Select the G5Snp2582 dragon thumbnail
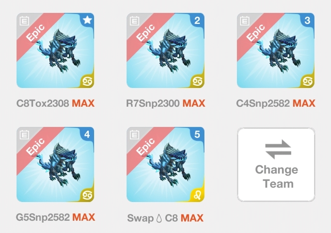Screen dimensions: 331x233 pyautogui.click(x=55, y=165)
